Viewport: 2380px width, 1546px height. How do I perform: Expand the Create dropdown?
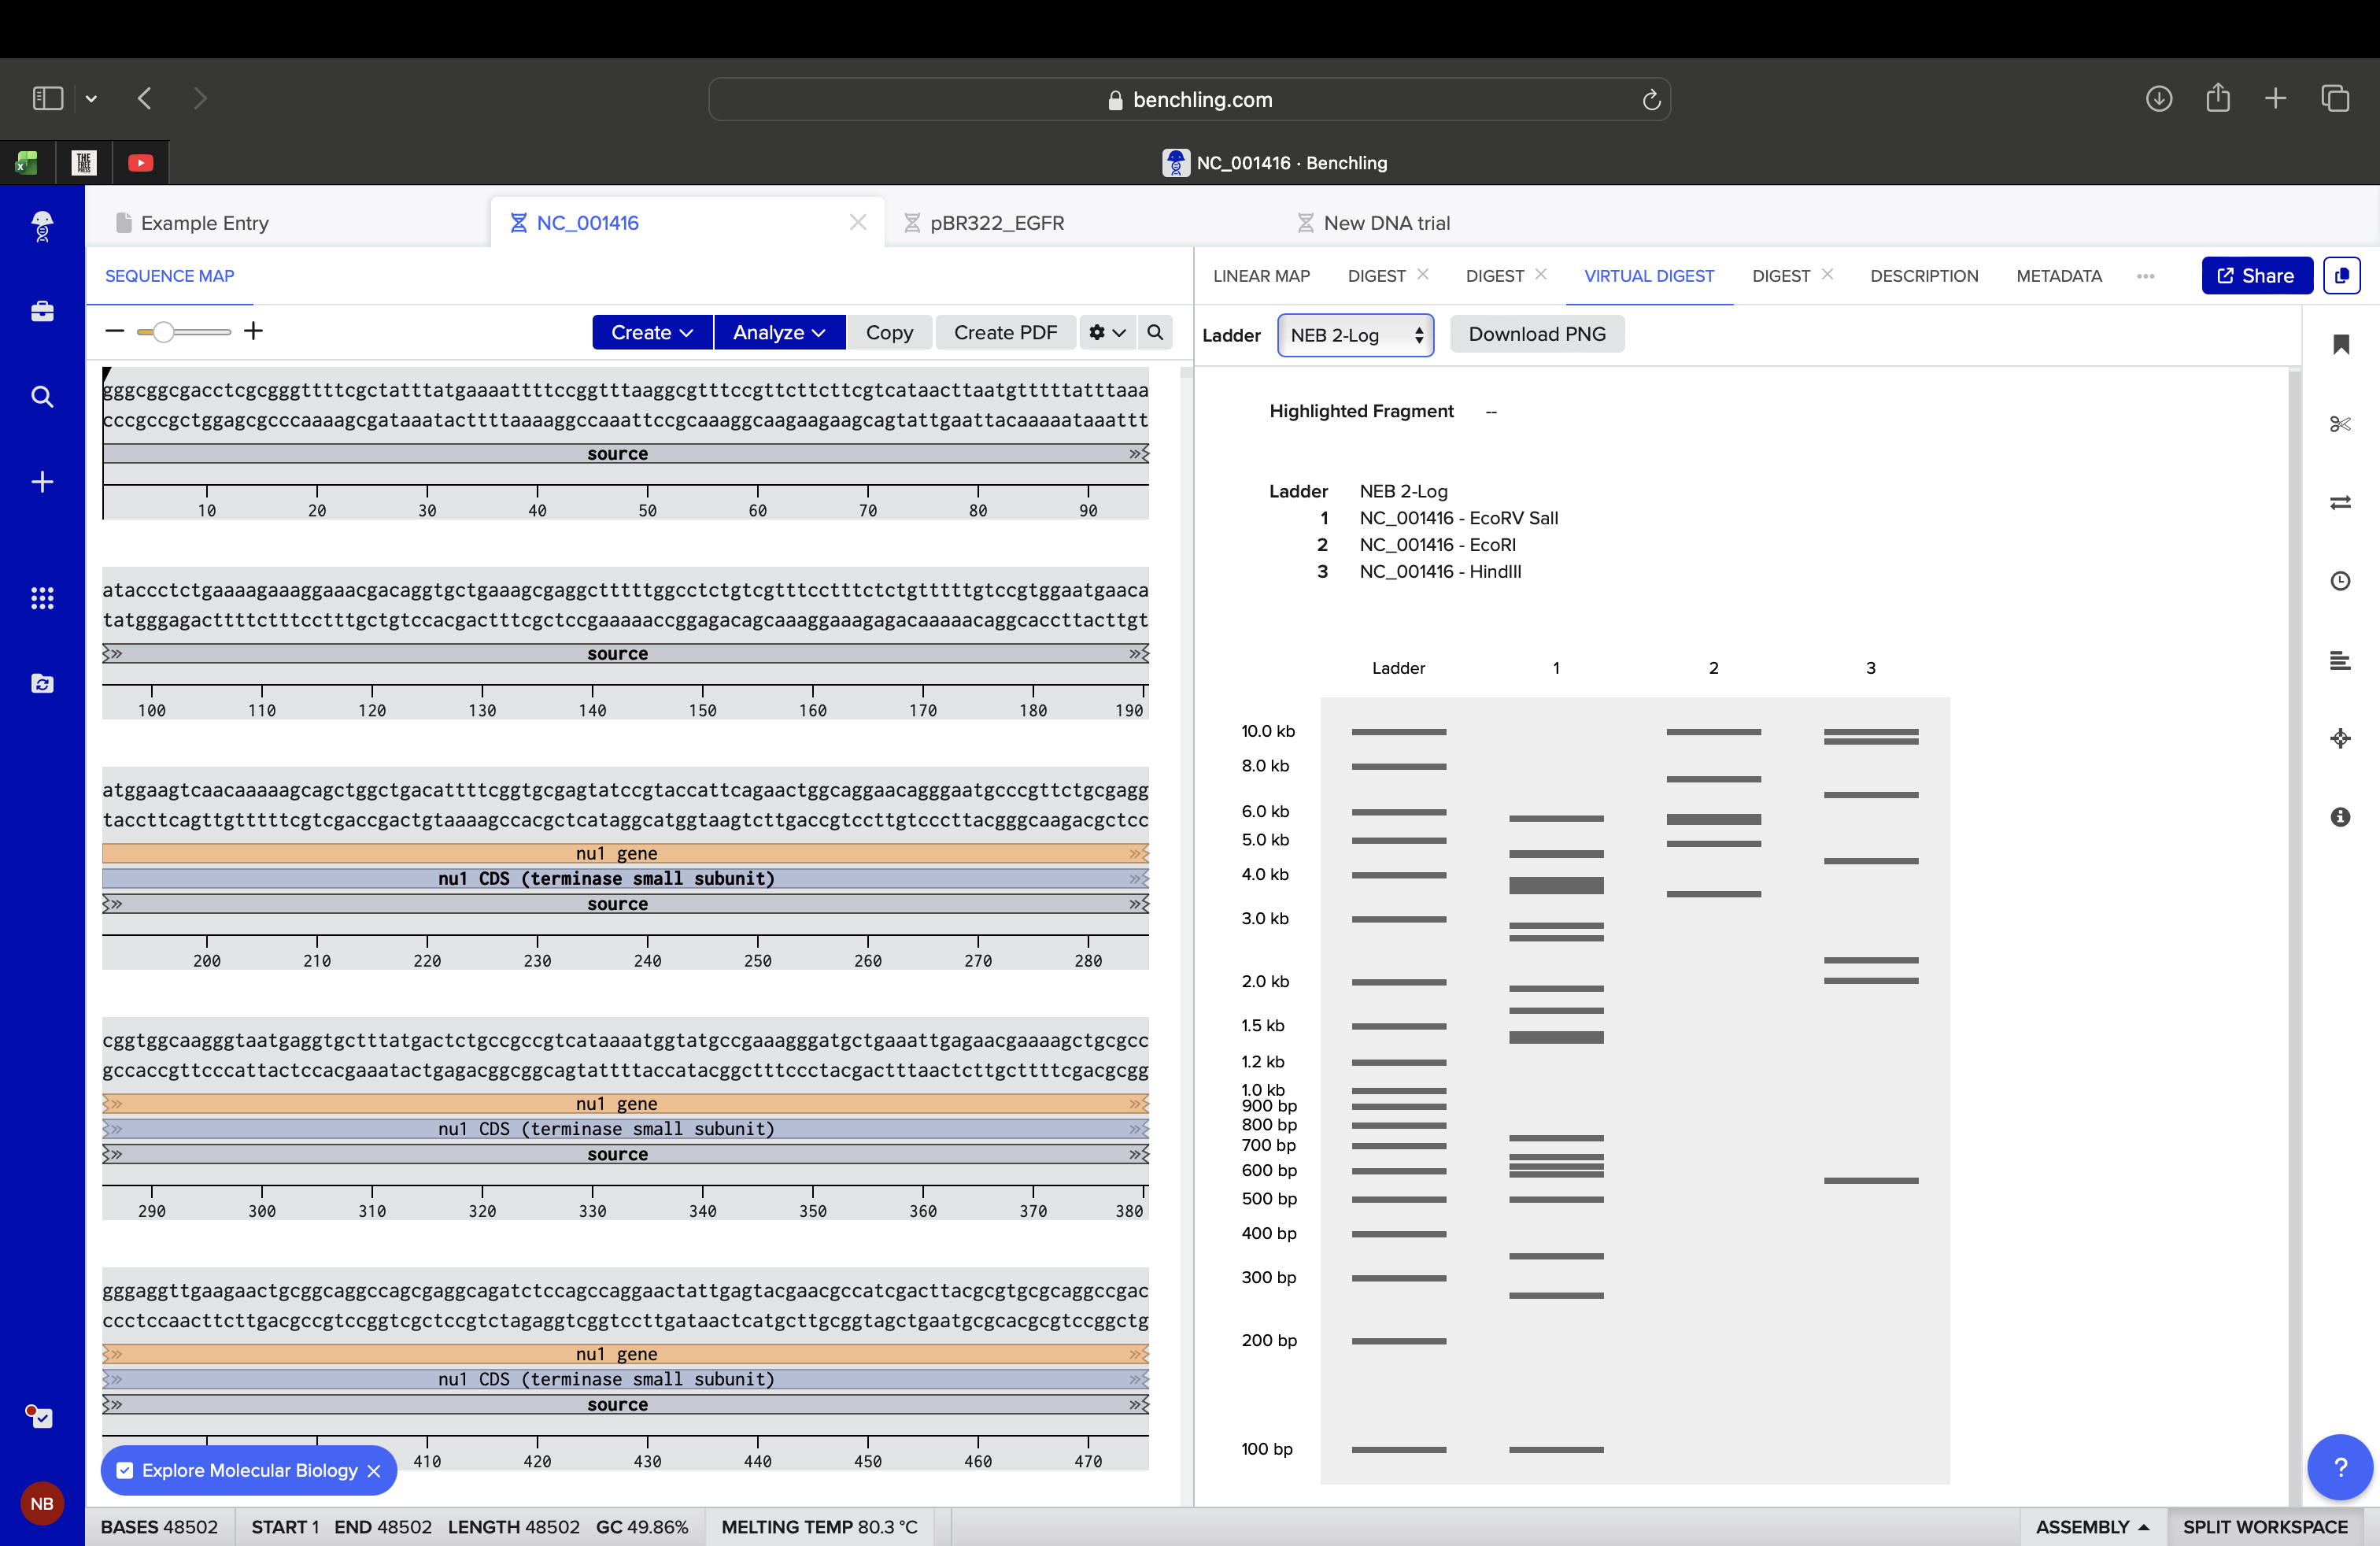click(x=652, y=332)
